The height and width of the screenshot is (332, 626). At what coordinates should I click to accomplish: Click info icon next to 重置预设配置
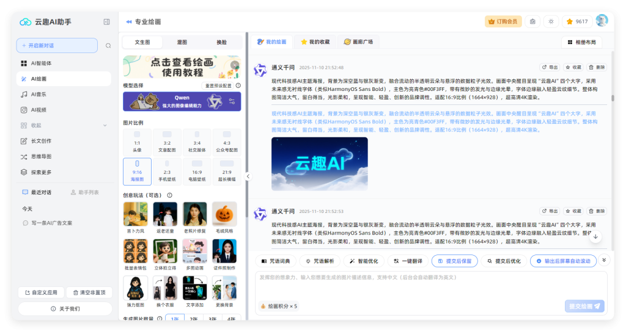[238, 86]
